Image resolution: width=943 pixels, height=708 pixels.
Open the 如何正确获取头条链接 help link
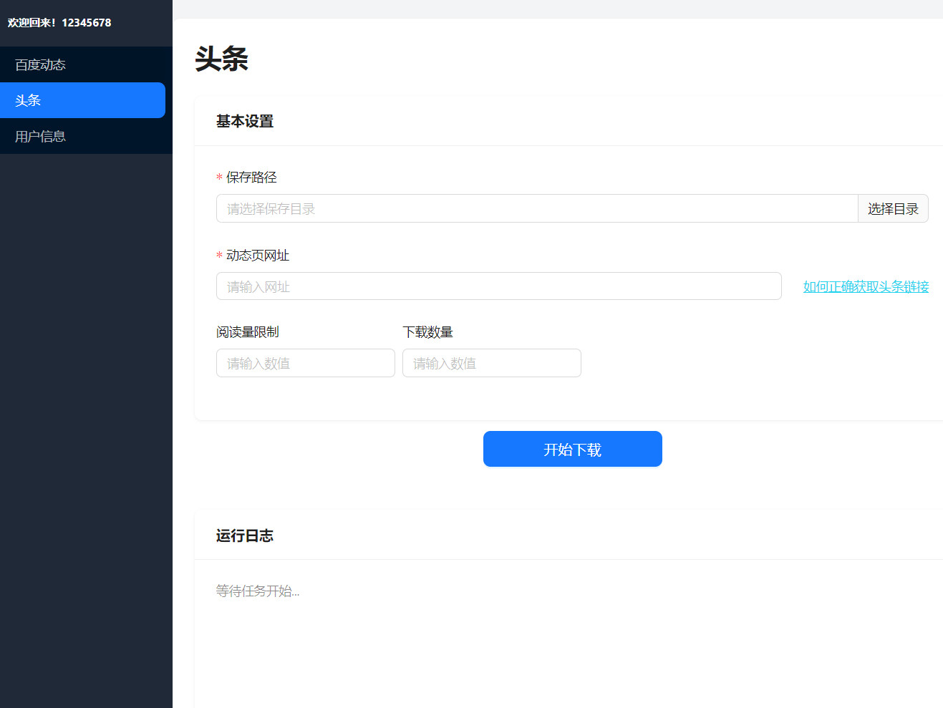tap(866, 286)
